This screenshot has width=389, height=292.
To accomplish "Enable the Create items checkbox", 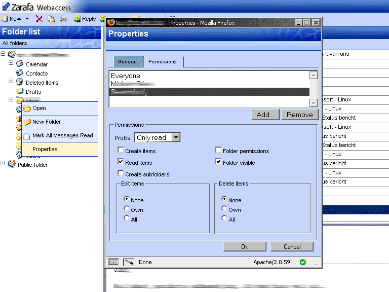I will 121,151.
